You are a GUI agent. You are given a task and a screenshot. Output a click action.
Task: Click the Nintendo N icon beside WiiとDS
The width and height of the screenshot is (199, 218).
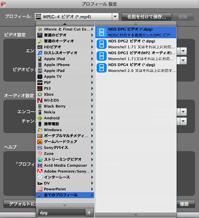coord(40,100)
